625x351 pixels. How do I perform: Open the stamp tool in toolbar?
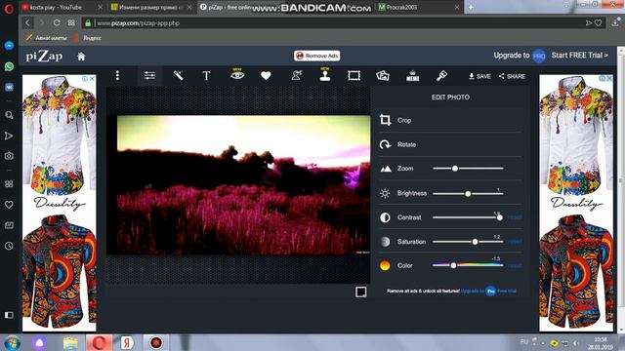(x=325, y=74)
